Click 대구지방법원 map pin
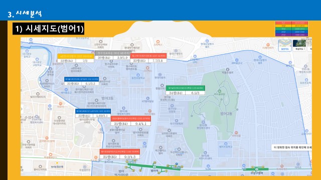The image size is (321, 180). (176, 121)
